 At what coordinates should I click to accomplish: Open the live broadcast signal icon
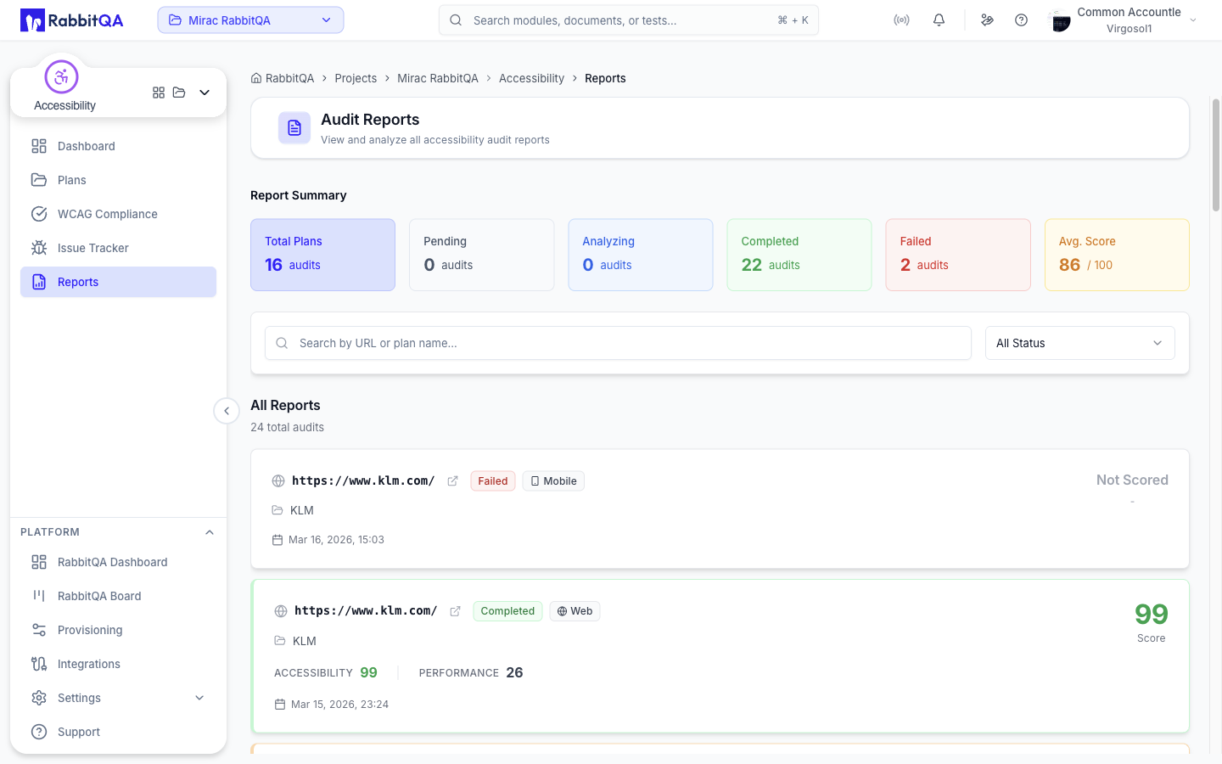(901, 20)
